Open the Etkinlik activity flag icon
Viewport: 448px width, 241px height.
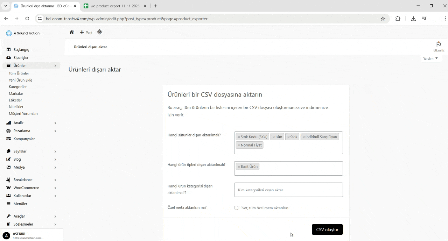coord(438,44)
